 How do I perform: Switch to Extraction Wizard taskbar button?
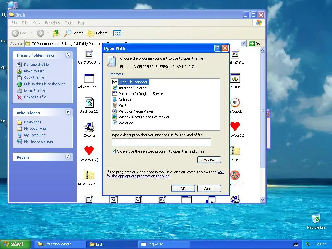60,244
